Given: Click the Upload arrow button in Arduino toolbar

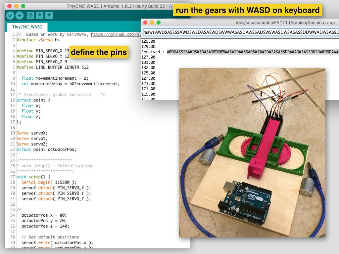Looking at the screenshot, I should (20, 15).
